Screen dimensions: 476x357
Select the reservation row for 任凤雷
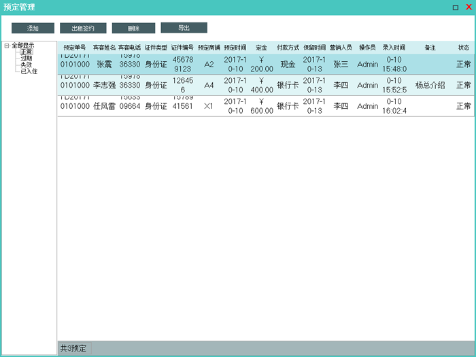[104, 107]
